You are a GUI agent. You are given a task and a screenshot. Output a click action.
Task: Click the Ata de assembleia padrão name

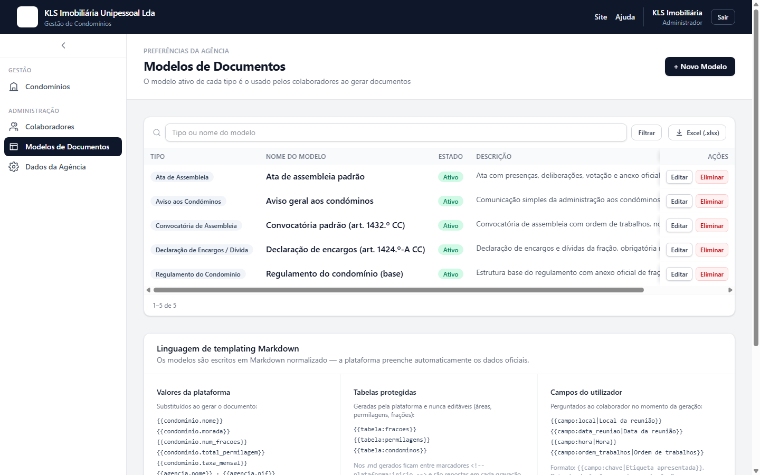click(x=315, y=177)
